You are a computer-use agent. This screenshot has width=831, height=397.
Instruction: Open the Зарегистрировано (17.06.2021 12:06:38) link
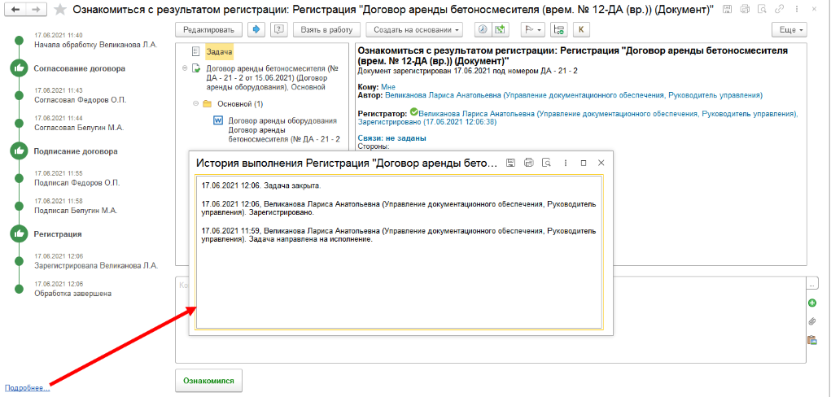pos(427,122)
